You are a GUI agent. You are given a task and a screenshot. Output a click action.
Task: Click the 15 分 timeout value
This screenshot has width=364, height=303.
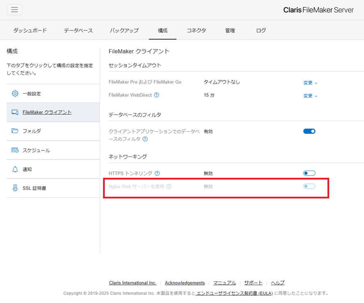[x=209, y=95]
